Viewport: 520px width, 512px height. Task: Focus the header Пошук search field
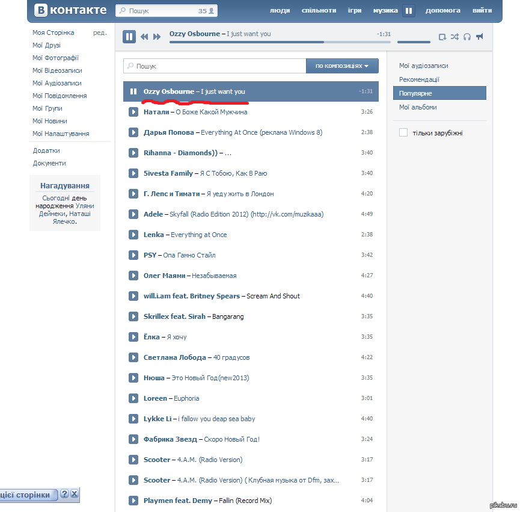(167, 11)
